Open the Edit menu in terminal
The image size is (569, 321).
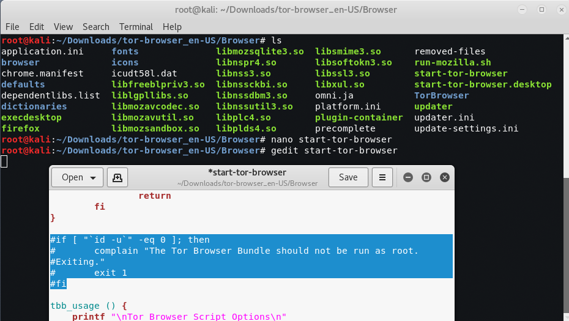click(x=37, y=27)
